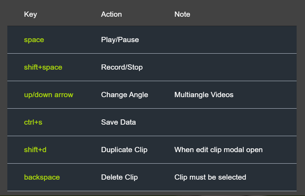Screen dimensions: 305x196
Task: Click the Change Angle action text
Action: [x=124, y=95]
